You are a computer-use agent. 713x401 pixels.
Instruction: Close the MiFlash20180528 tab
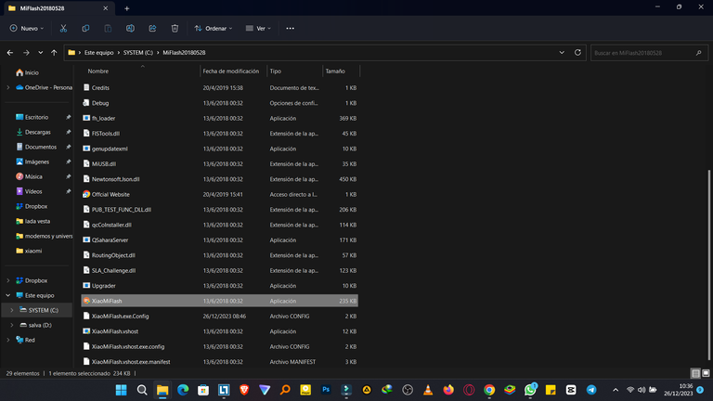(x=106, y=8)
